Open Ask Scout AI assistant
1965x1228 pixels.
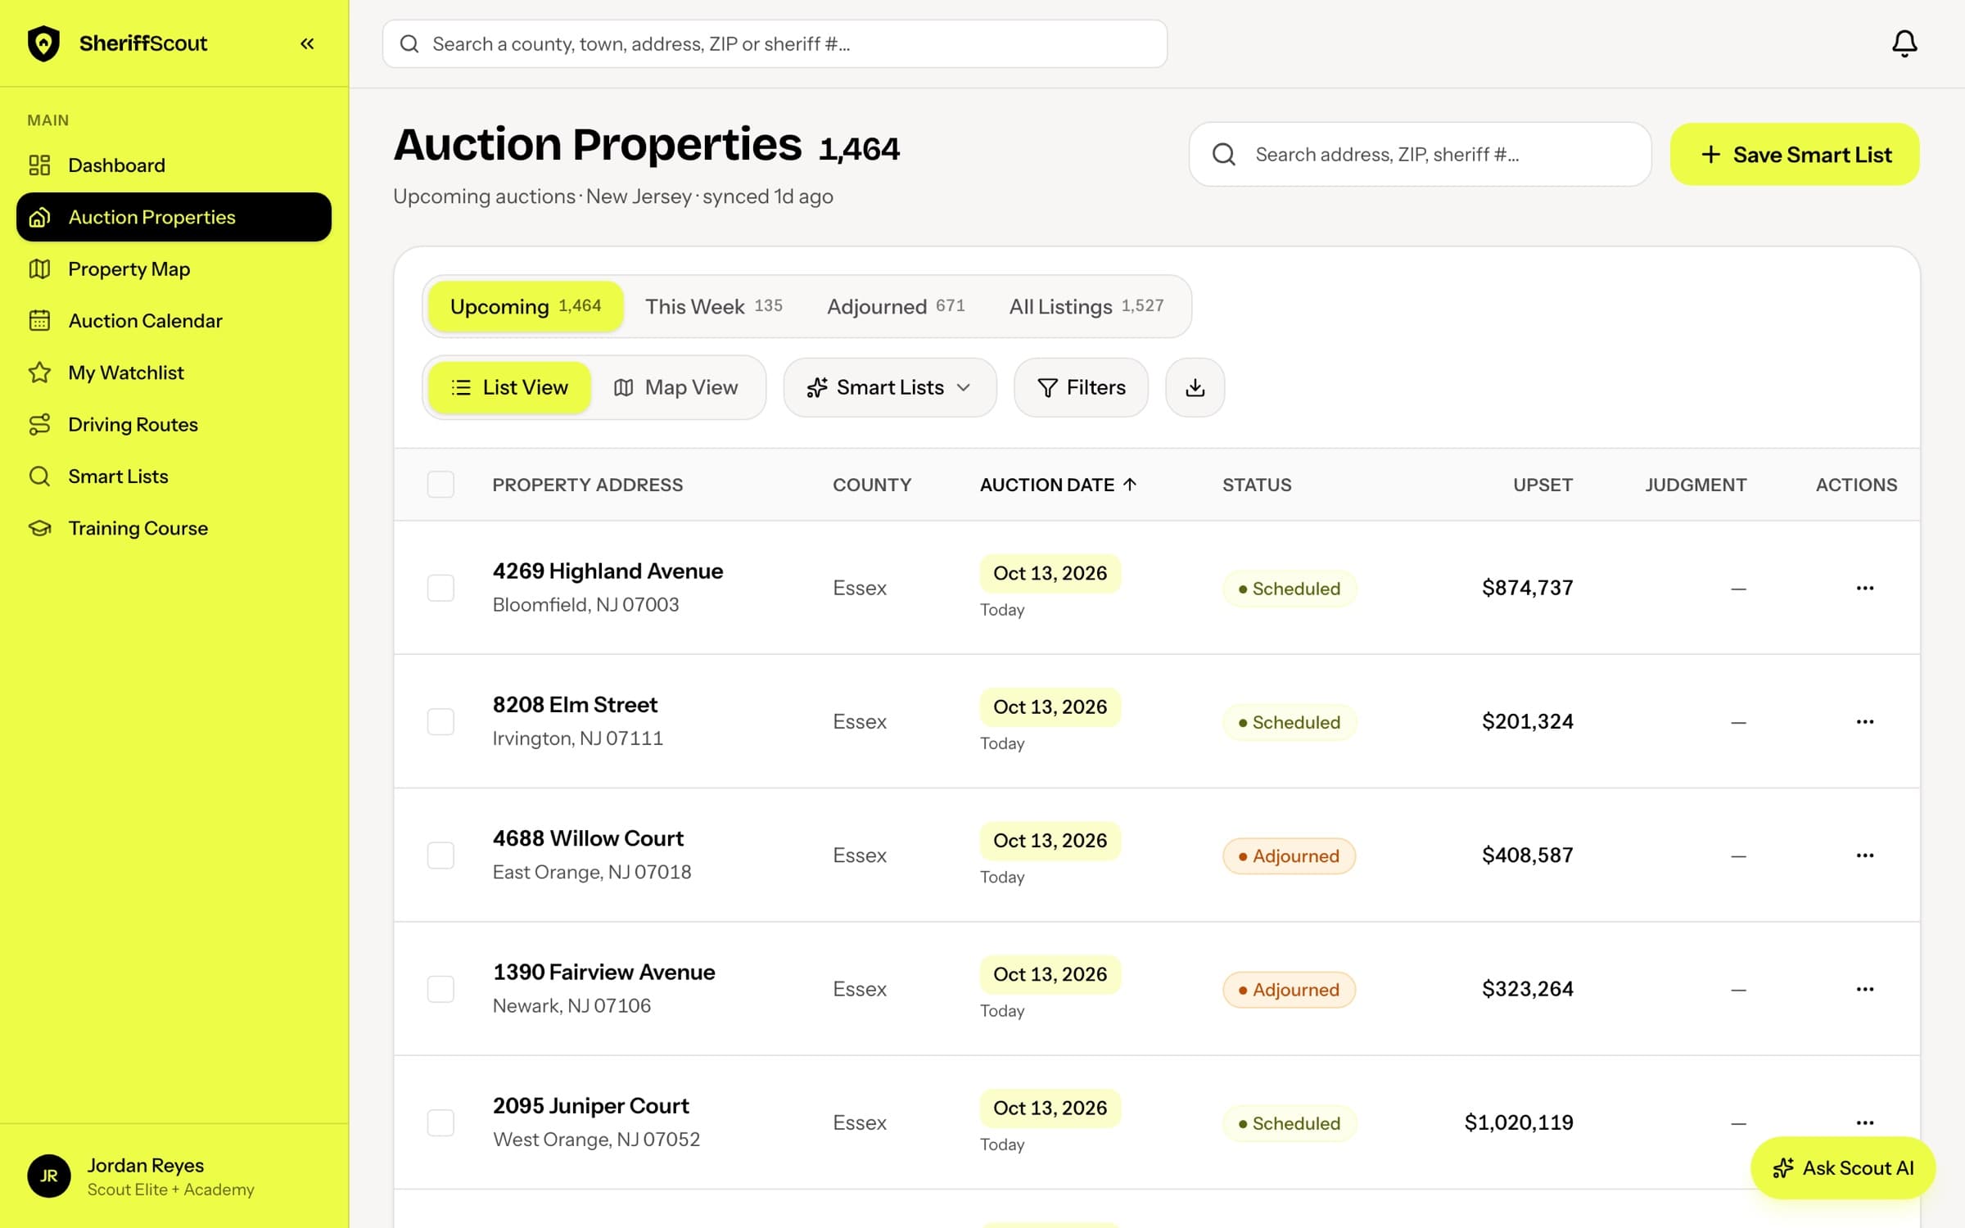(1842, 1167)
